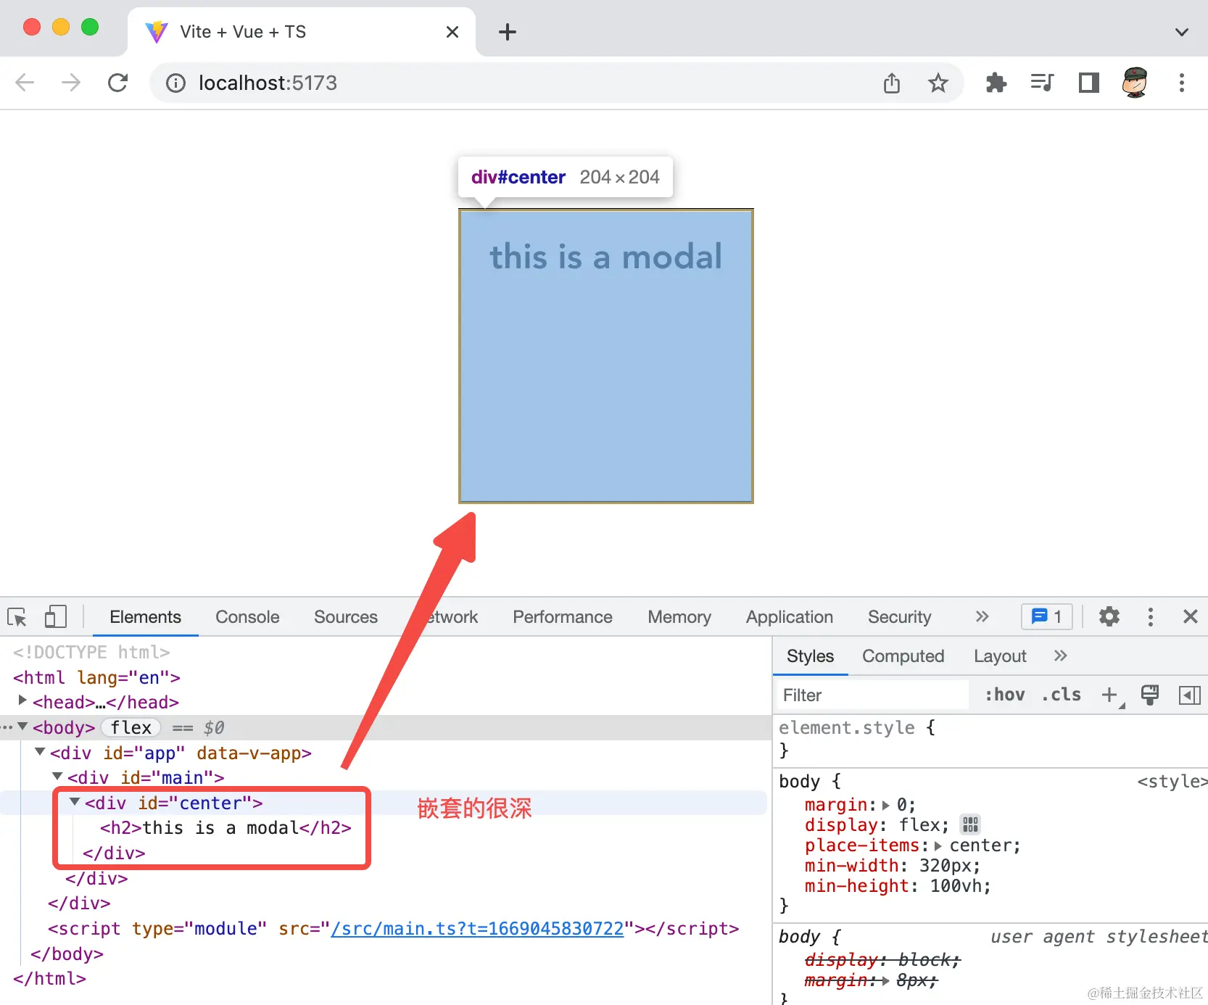Click the DOCTYPE html line

click(91, 653)
